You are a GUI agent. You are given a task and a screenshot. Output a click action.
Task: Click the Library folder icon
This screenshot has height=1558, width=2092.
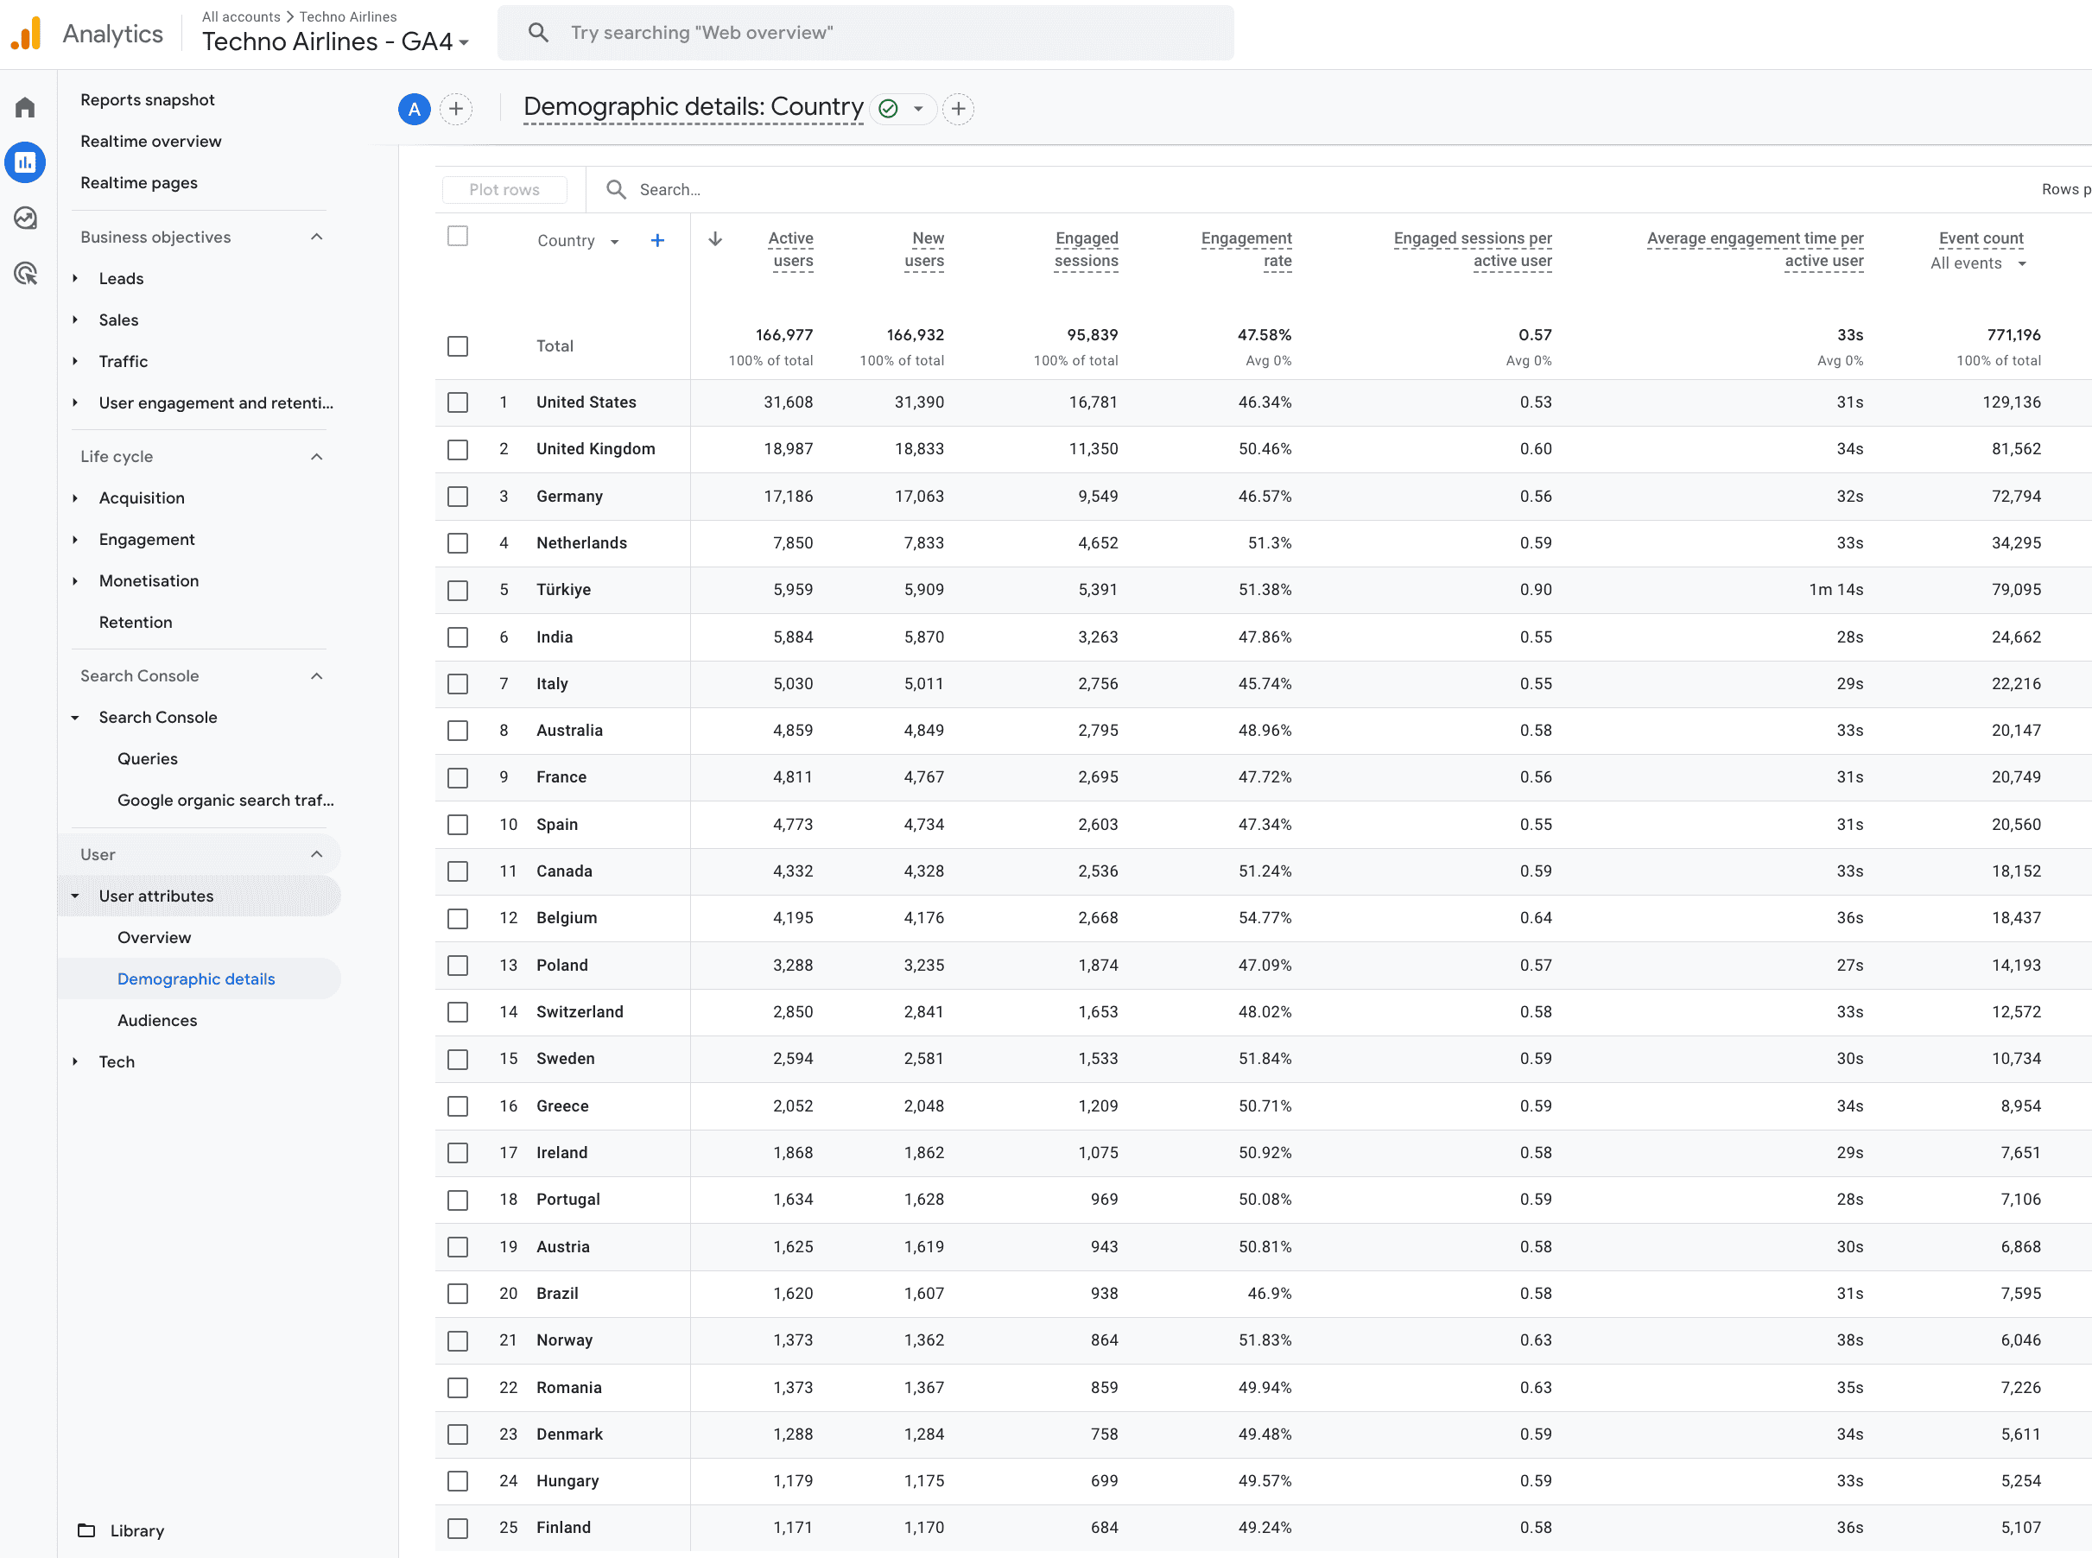click(86, 1529)
